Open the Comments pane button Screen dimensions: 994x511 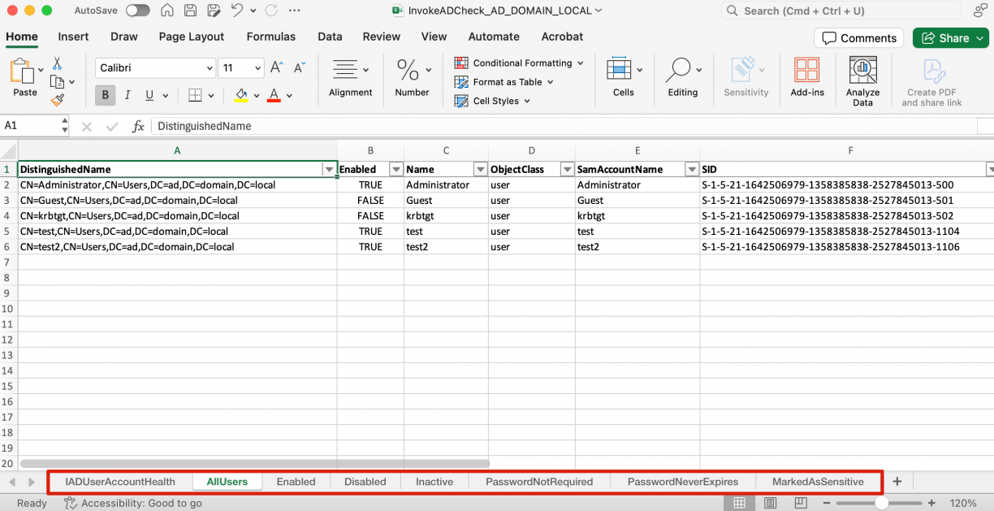(x=859, y=38)
